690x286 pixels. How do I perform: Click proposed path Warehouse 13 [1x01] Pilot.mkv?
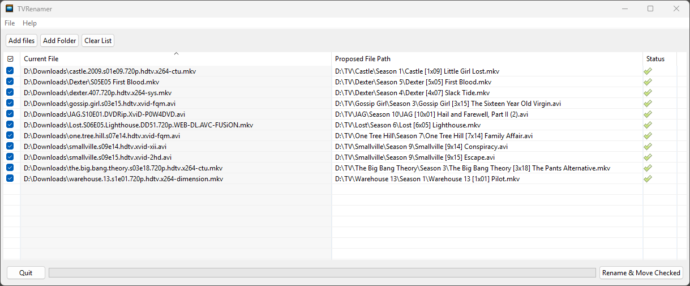point(427,179)
